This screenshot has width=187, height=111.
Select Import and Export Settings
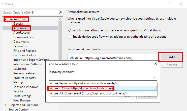tap(31, 60)
